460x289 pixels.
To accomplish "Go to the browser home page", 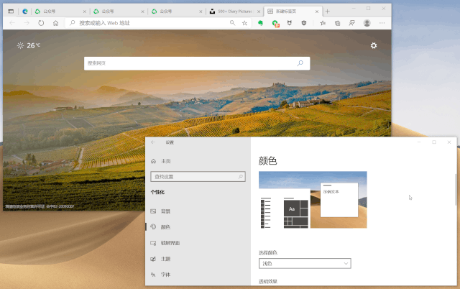I will 56,23.
